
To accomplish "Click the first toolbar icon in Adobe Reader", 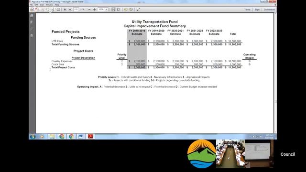I will click(32, 10).
